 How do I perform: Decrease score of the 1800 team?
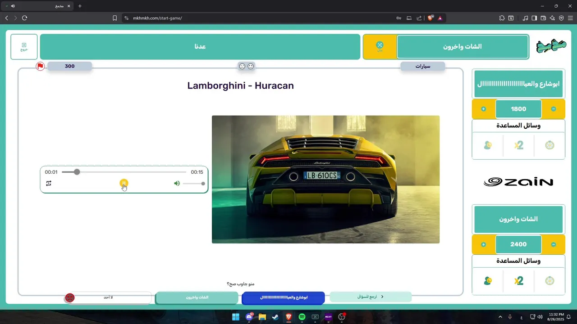tap(554, 109)
